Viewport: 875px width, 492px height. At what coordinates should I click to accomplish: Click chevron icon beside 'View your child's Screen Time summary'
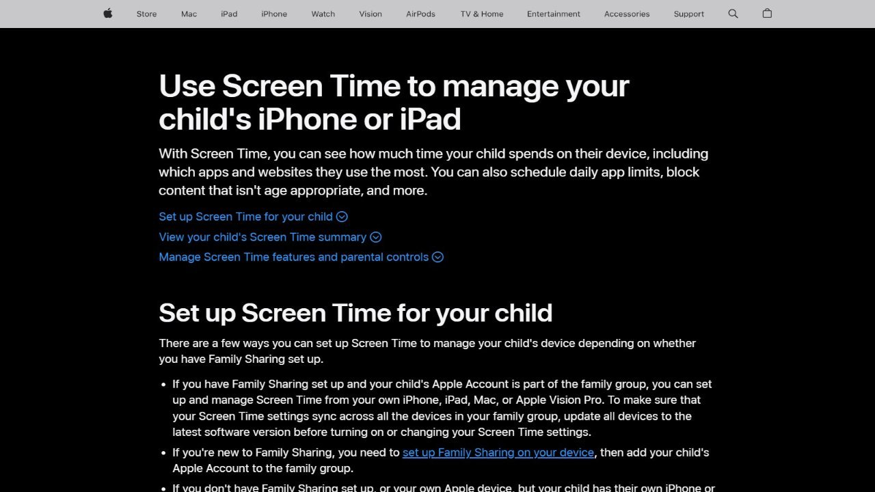pos(375,237)
